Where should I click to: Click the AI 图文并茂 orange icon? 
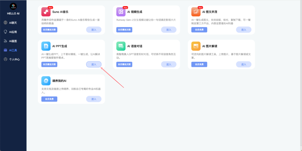coord(196,12)
